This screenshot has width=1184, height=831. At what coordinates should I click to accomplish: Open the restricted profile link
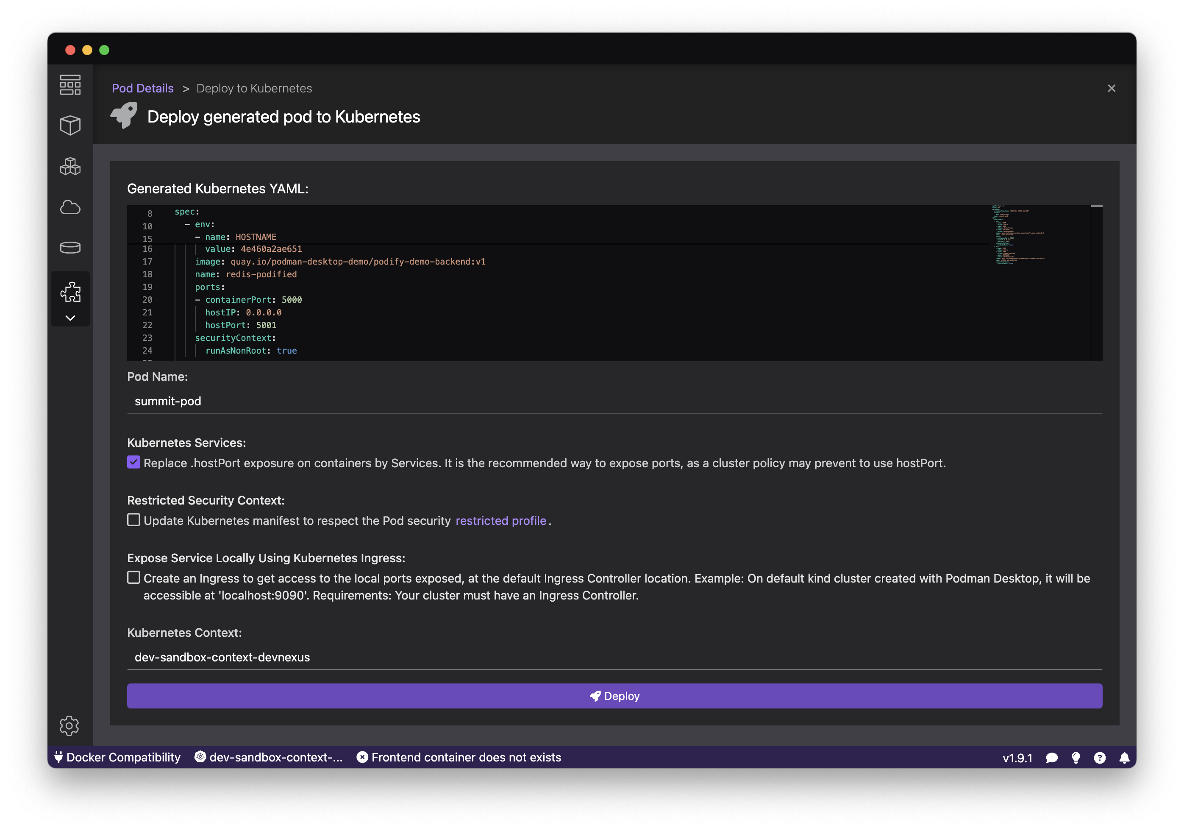pyautogui.click(x=501, y=521)
